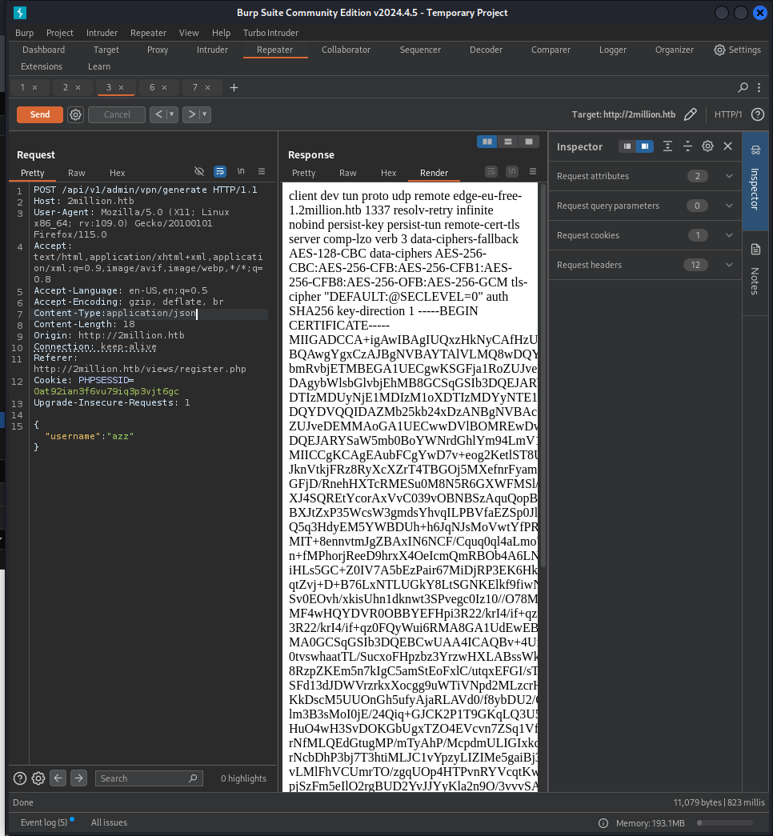Click the Cancel button
This screenshot has width=773, height=836.
[117, 114]
